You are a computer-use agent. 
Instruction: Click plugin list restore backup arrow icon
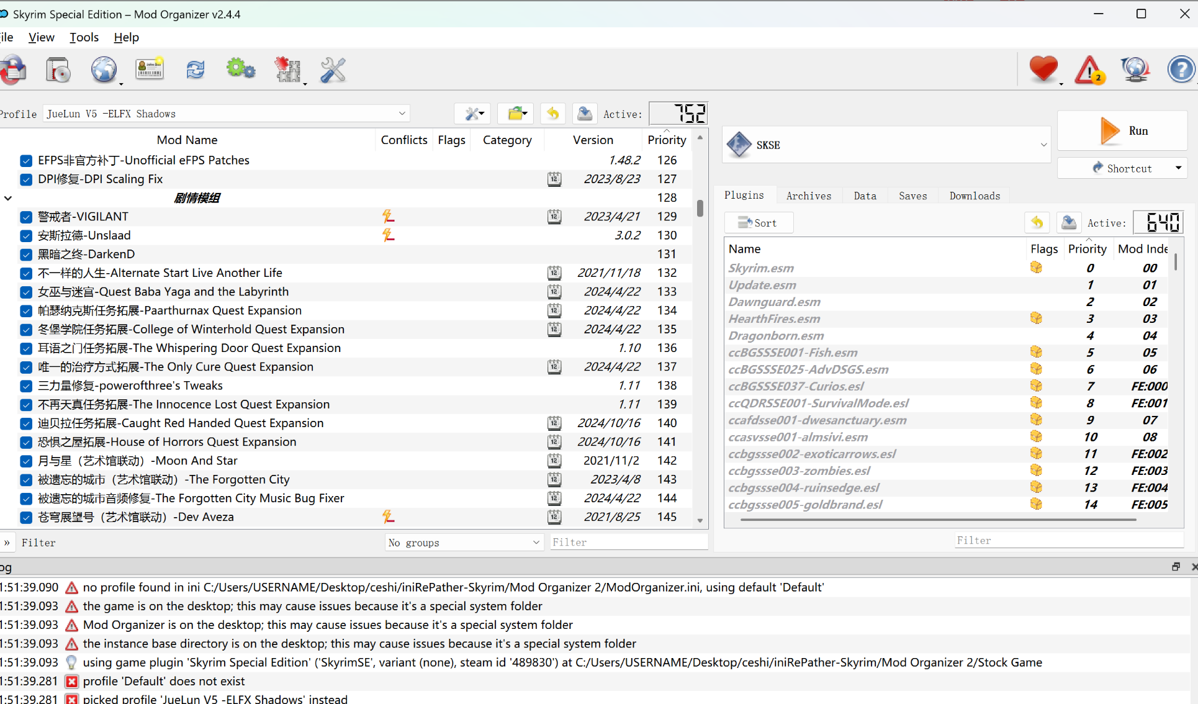click(x=1037, y=222)
